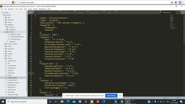Click the .editorconfig file icon
The image size is (185, 104).
click(6, 61)
